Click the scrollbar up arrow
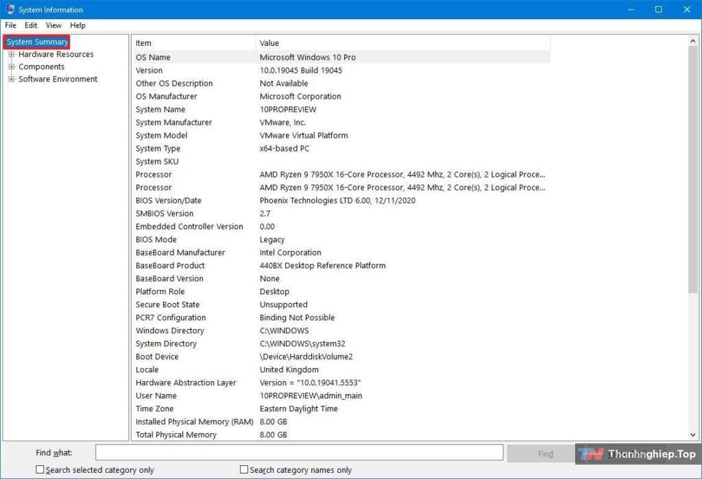The width and height of the screenshot is (702, 479). (692, 41)
